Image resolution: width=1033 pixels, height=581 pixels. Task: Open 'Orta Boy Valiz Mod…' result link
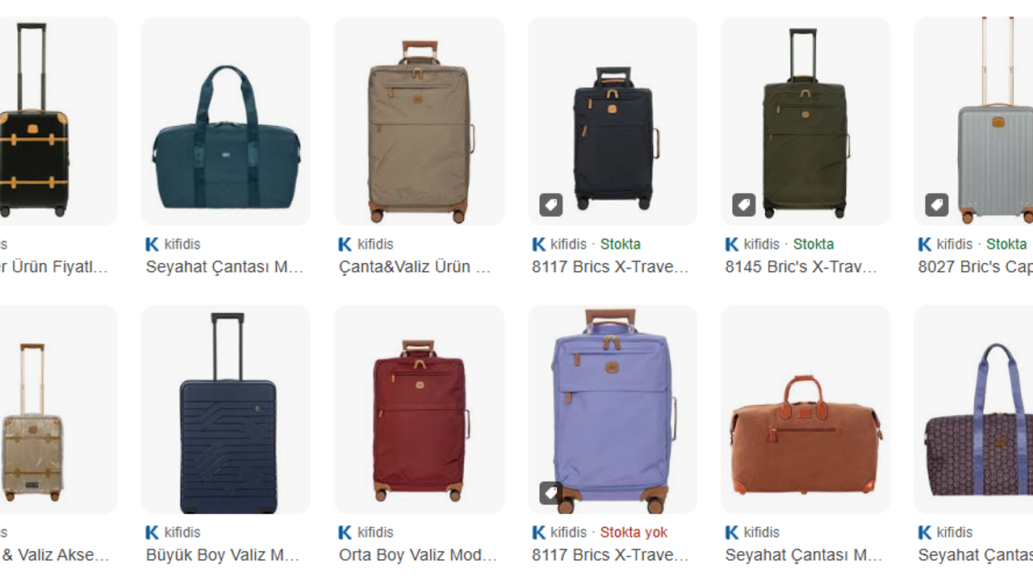tap(418, 555)
